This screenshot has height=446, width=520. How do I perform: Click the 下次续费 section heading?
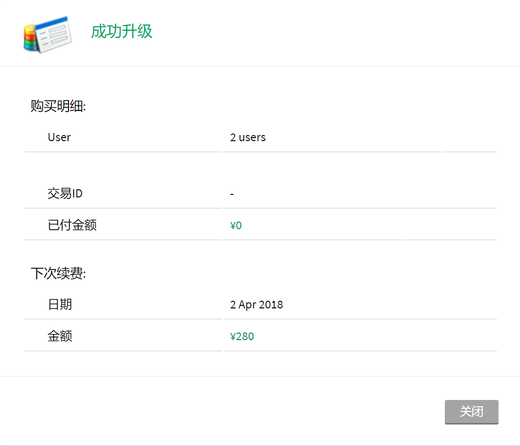tap(58, 274)
